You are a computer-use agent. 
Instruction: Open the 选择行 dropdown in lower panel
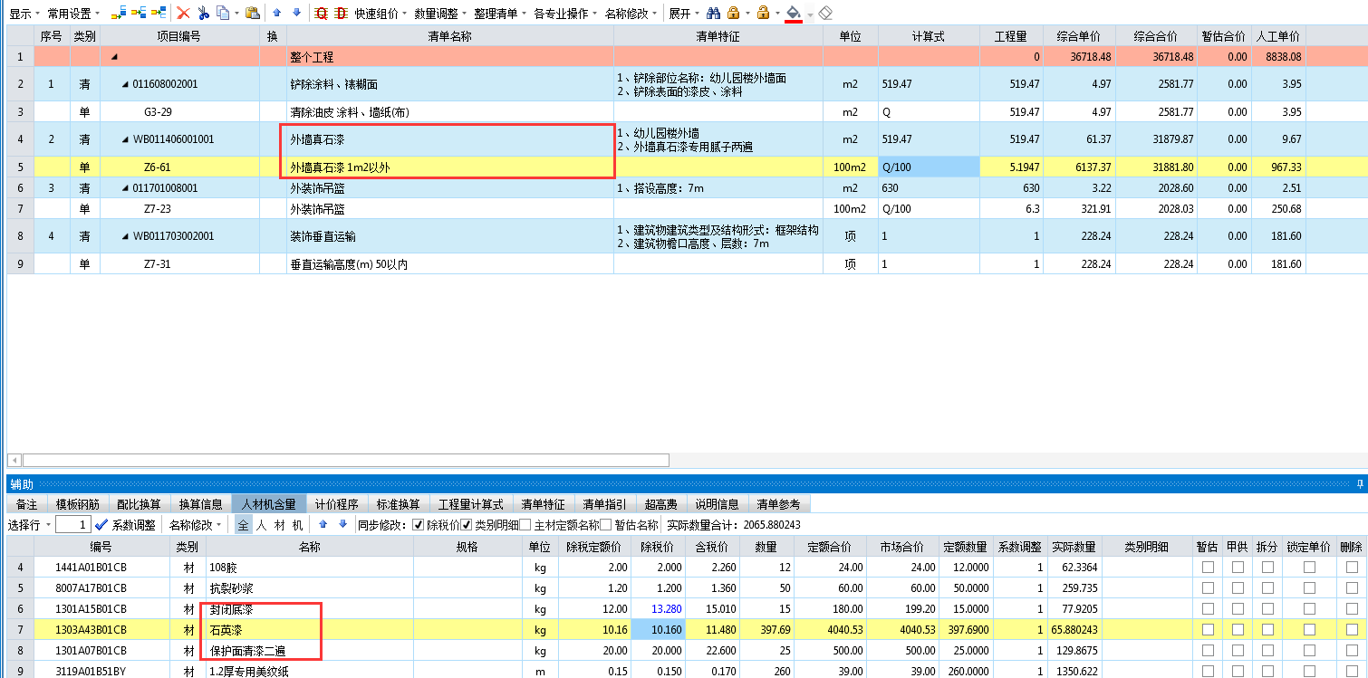pos(29,524)
